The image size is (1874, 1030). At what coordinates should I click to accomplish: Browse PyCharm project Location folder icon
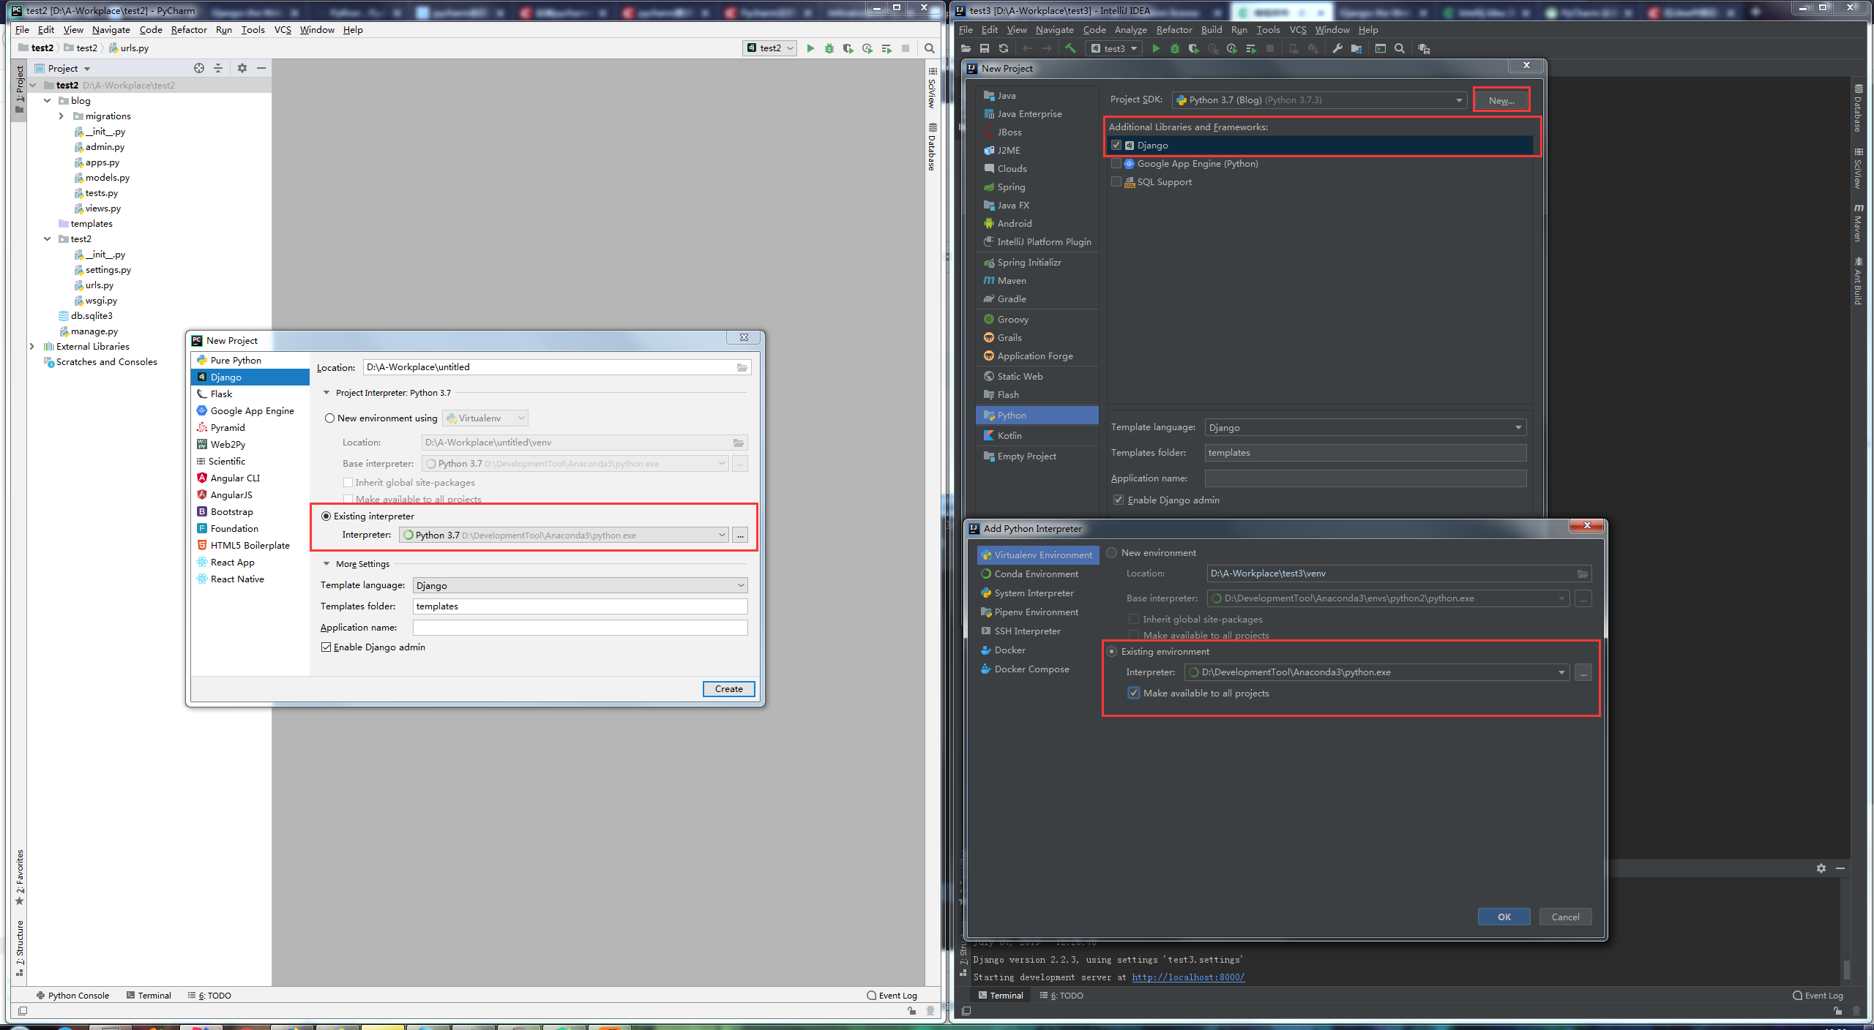pyautogui.click(x=742, y=367)
